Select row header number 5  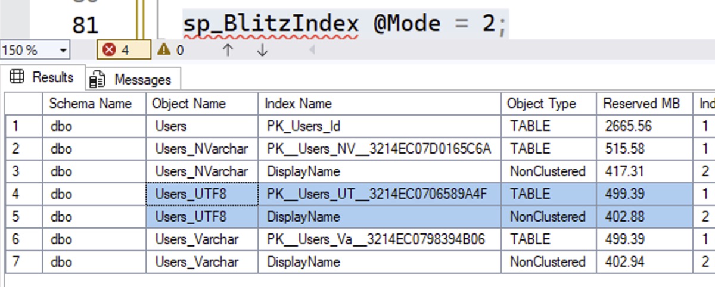coord(24,217)
